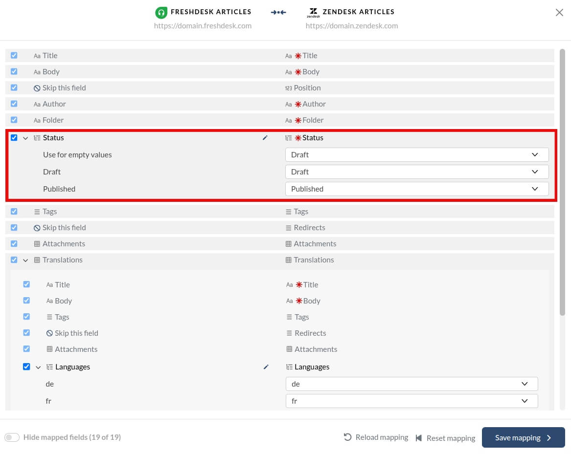The image size is (571, 455).
Task: Edit the Languages field via pencil icon
Action: coord(266,367)
